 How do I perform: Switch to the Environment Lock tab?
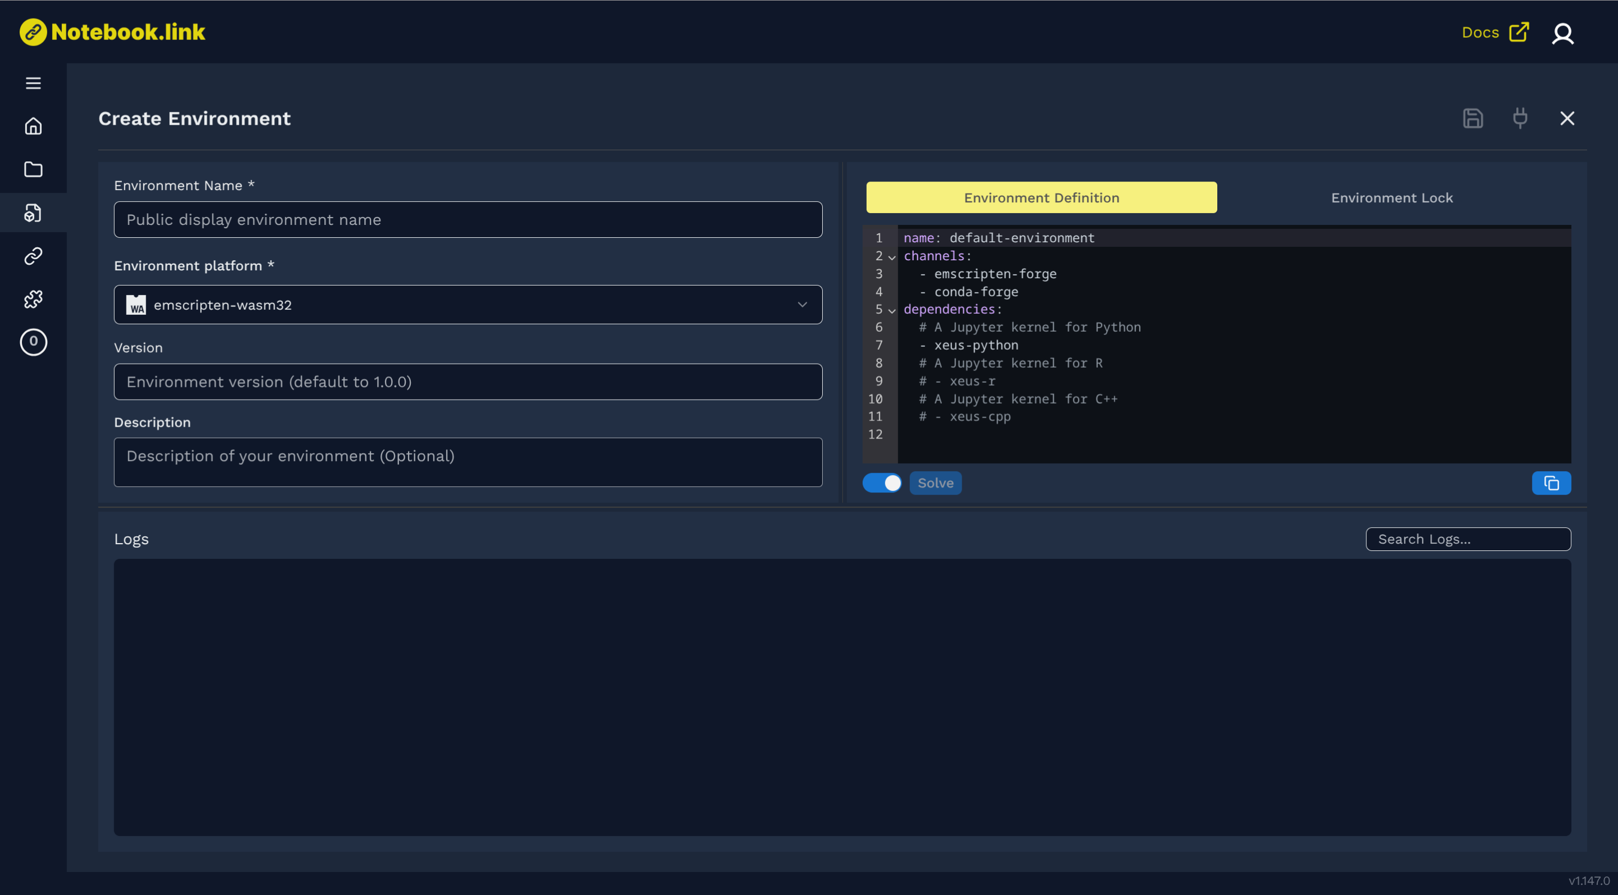tap(1392, 197)
